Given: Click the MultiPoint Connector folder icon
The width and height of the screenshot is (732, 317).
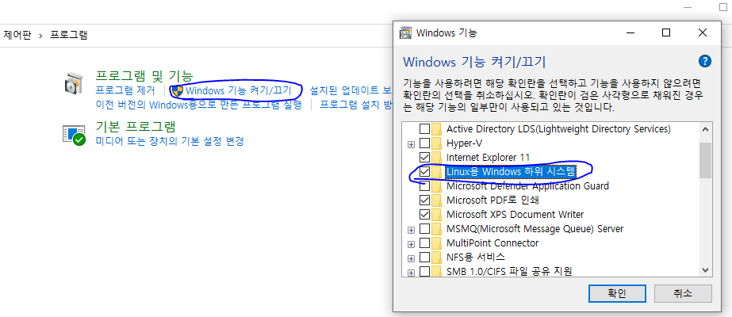Looking at the screenshot, I should [437, 243].
